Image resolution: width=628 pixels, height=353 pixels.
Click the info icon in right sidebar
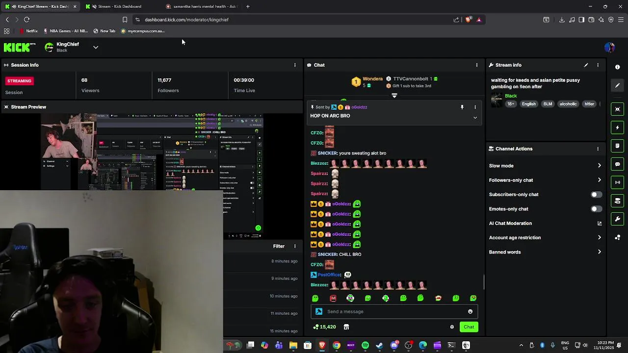coord(618,67)
